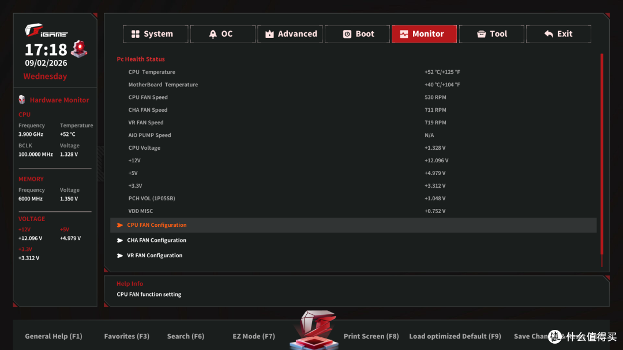Select the PCH VOL (1P05SB) row label
Image resolution: width=623 pixels, height=350 pixels.
(x=151, y=199)
